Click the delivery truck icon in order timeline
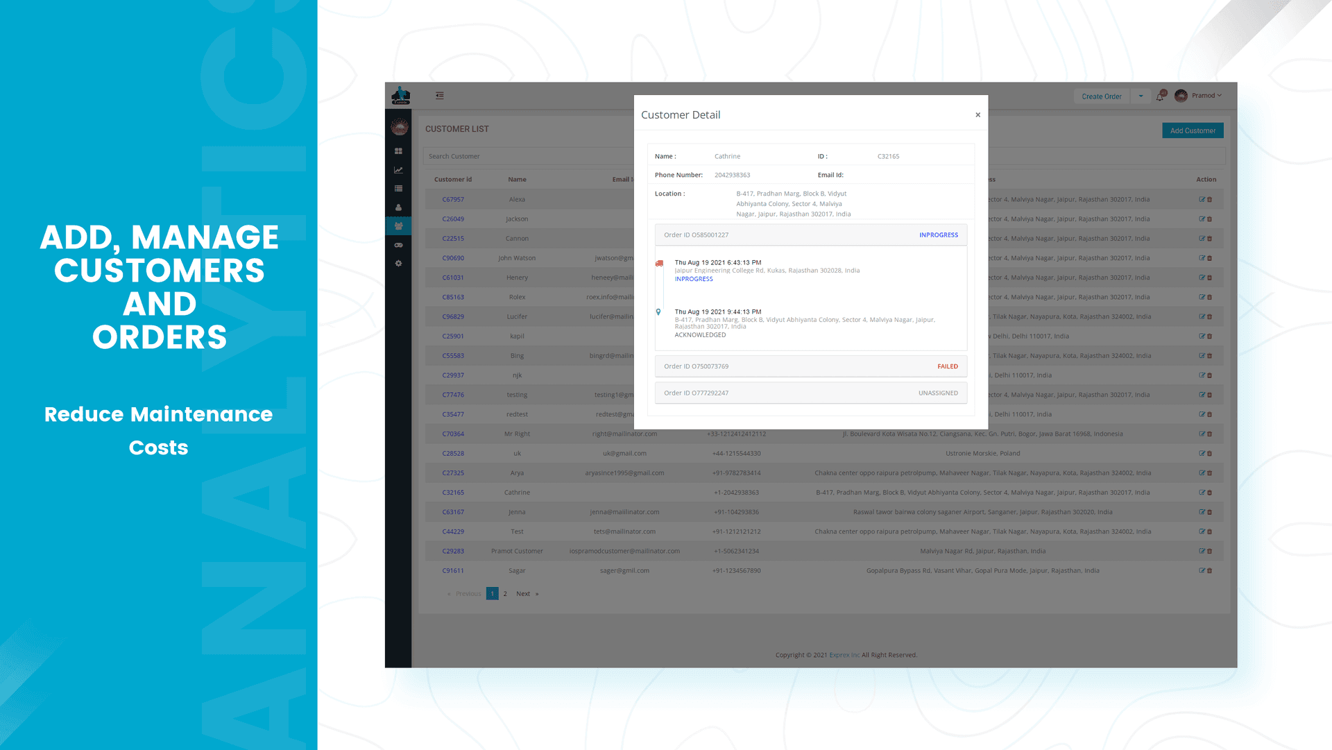Screen dimensions: 1332x750 point(659,264)
